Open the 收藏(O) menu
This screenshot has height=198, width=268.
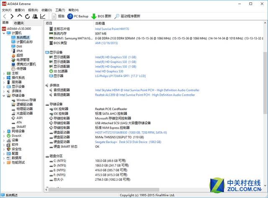[x=46, y=10]
